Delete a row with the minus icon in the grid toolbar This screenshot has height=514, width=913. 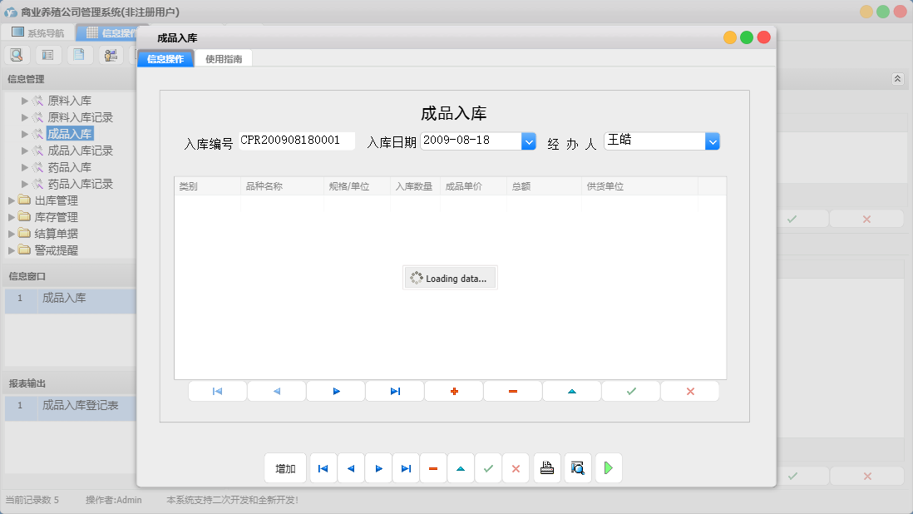click(512, 391)
